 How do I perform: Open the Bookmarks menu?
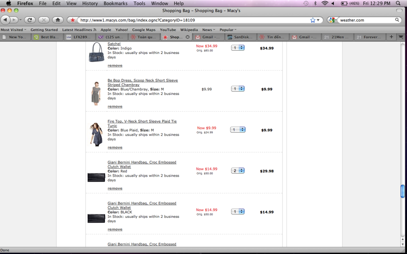click(115, 4)
